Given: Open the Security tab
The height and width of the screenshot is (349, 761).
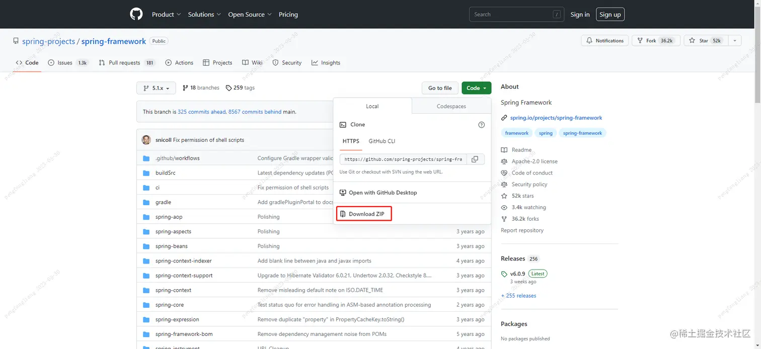Looking at the screenshot, I should coord(287,63).
